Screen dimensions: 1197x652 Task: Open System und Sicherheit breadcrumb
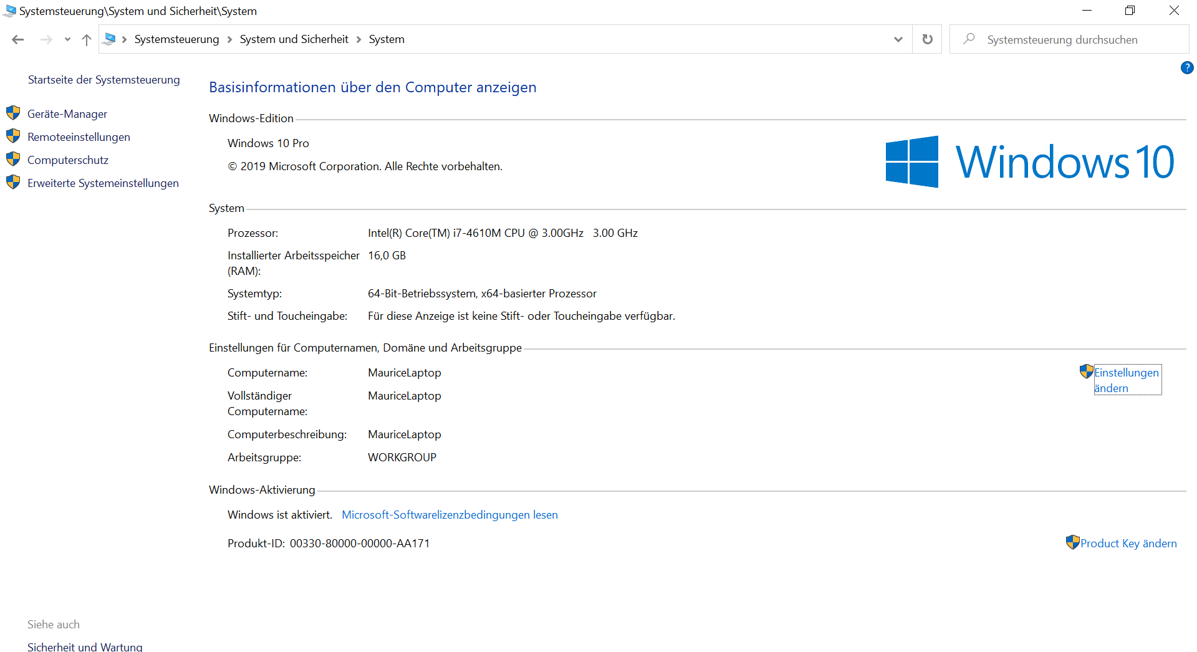pos(294,39)
